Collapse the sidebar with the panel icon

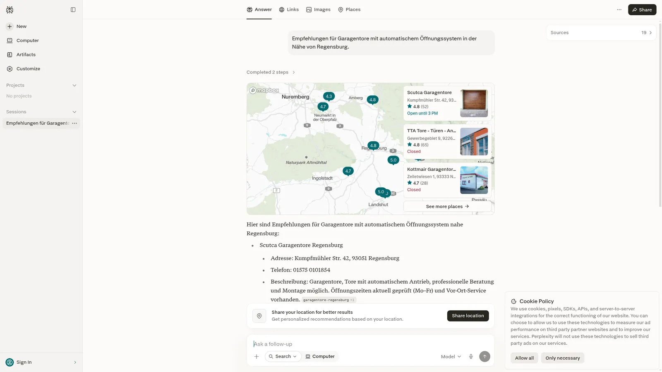click(x=73, y=10)
